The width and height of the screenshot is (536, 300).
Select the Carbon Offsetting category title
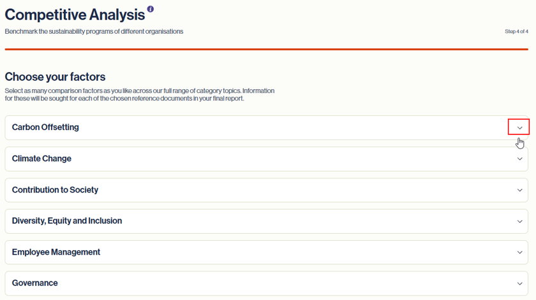pyautogui.click(x=45, y=127)
